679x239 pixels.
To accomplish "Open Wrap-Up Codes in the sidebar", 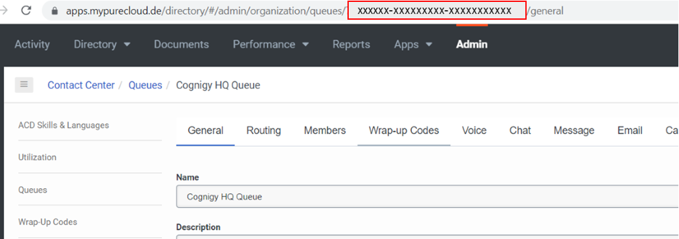I will [x=48, y=222].
